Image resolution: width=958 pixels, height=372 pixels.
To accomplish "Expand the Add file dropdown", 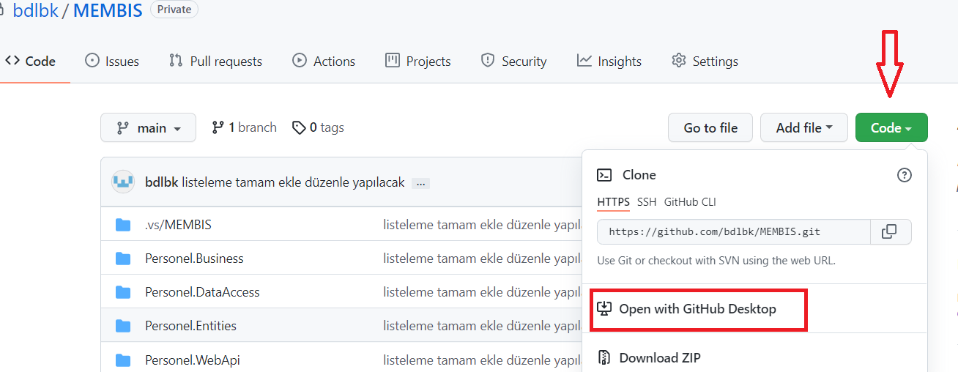I will pos(804,127).
